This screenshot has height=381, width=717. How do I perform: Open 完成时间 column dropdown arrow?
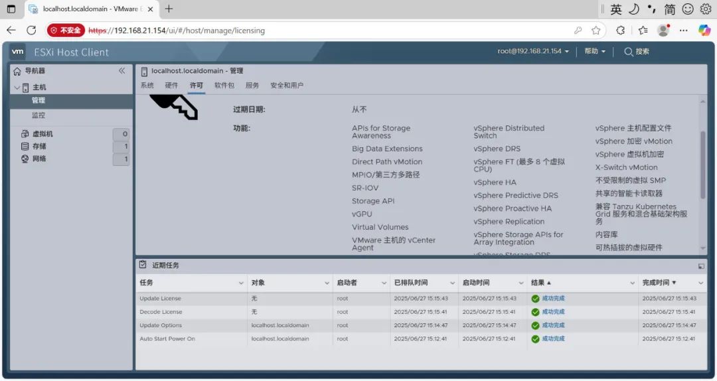(x=700, y=283)
